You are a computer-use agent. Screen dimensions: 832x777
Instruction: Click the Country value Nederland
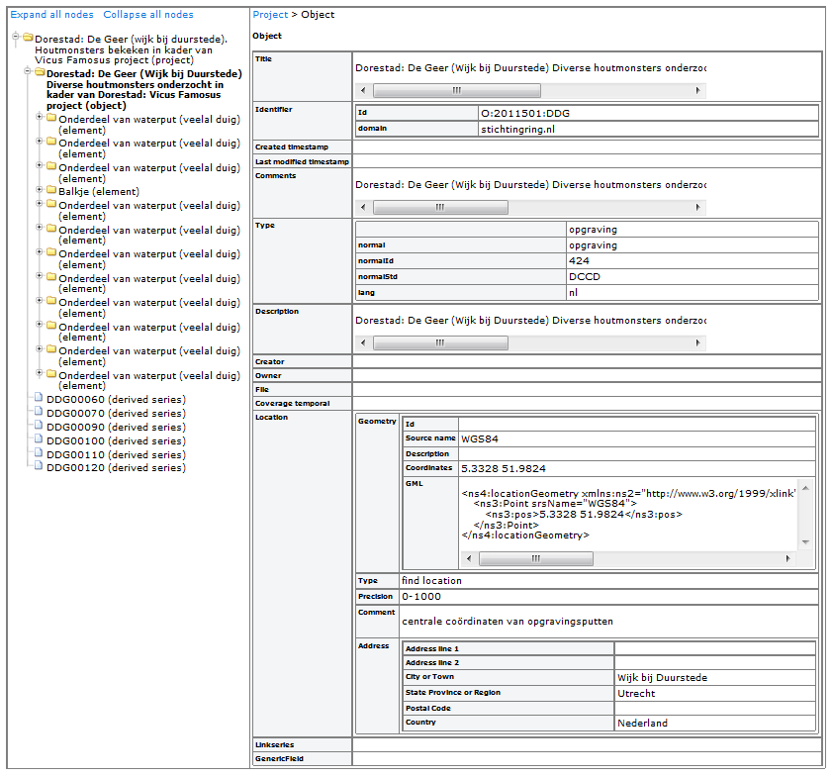click(643, 723)
